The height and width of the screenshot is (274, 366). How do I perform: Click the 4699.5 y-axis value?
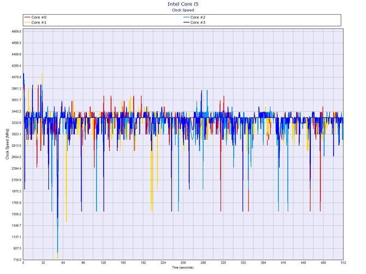(x=16, y=43)
